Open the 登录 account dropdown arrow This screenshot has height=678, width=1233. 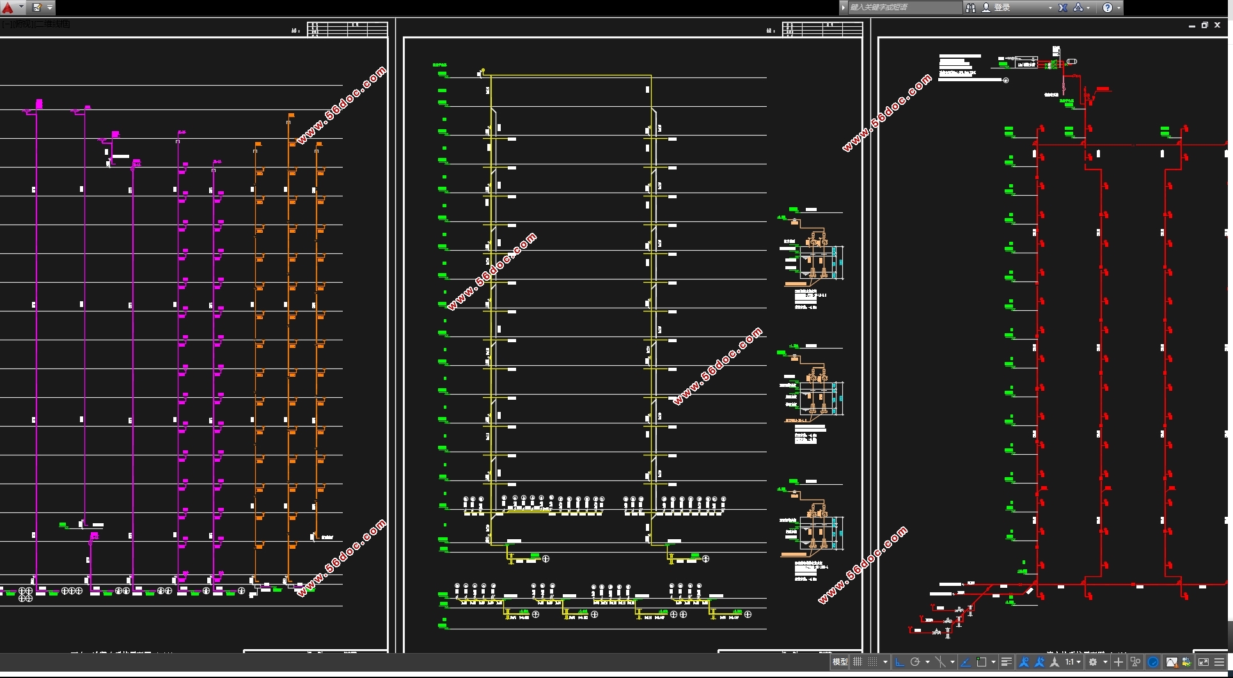pos(1049,8)
